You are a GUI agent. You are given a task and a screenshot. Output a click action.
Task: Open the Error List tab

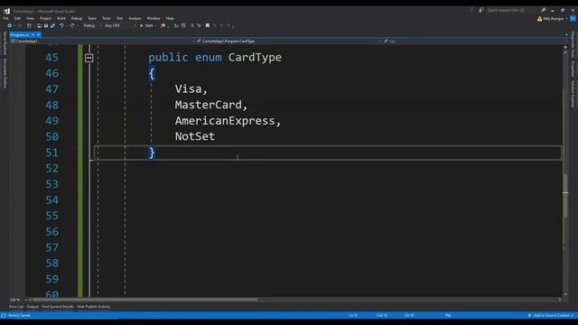[x=16, y=307]
